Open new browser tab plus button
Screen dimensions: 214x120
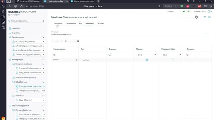(x=98, y=1)
